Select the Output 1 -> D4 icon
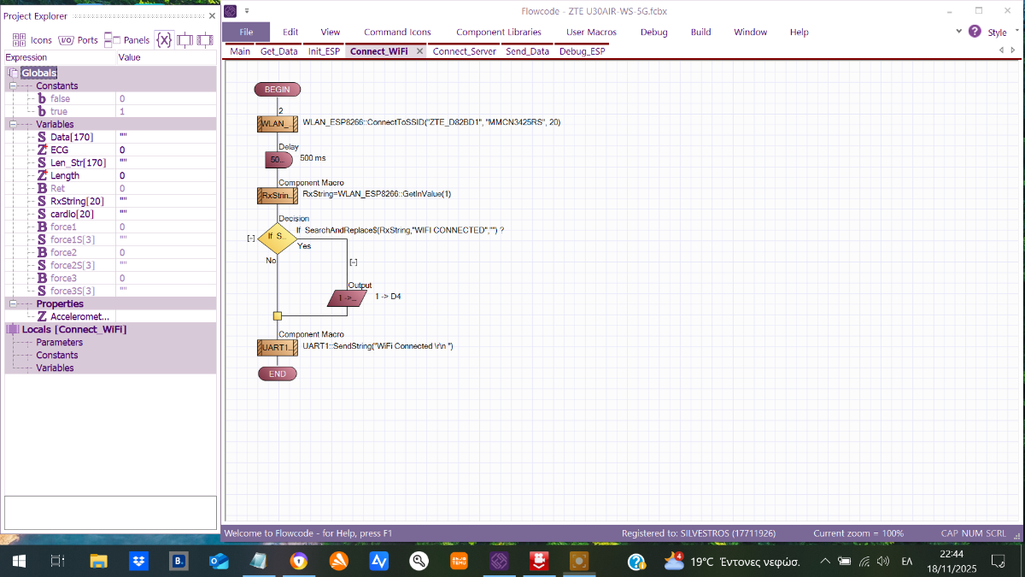This screenshot has height=577, width=1025. 347,297
